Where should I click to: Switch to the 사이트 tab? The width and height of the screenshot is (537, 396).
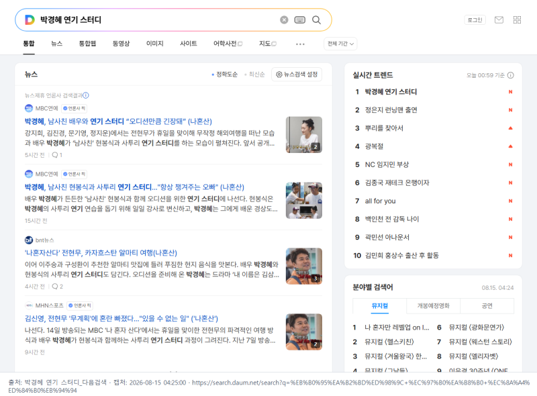point(189,44)
